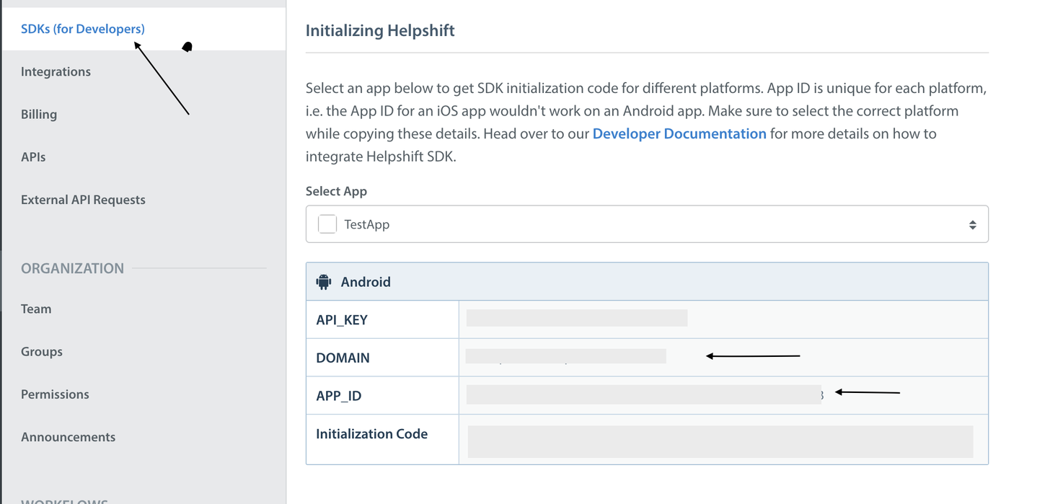Click the Select App up-down arrow icon
The height and width of the screenshot is (504, 1063).
point(972,225)
